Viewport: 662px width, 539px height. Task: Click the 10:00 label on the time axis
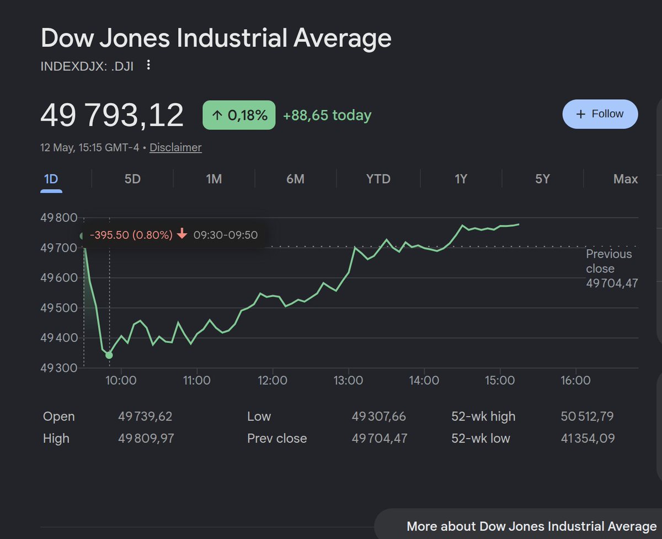121,381
